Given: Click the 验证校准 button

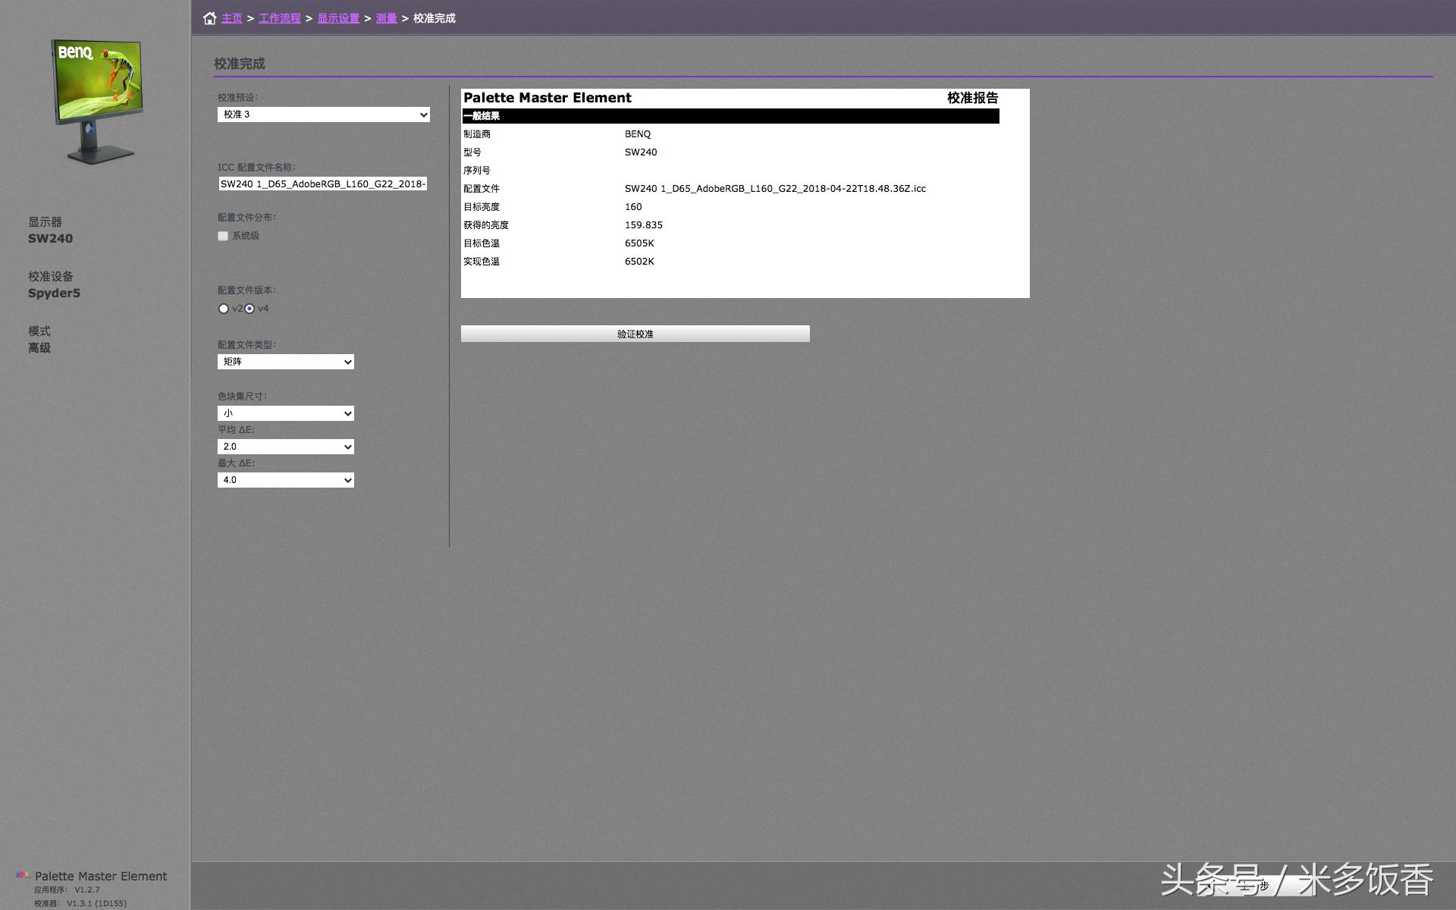Looking at the screenshot, I should tap(635, 334).
